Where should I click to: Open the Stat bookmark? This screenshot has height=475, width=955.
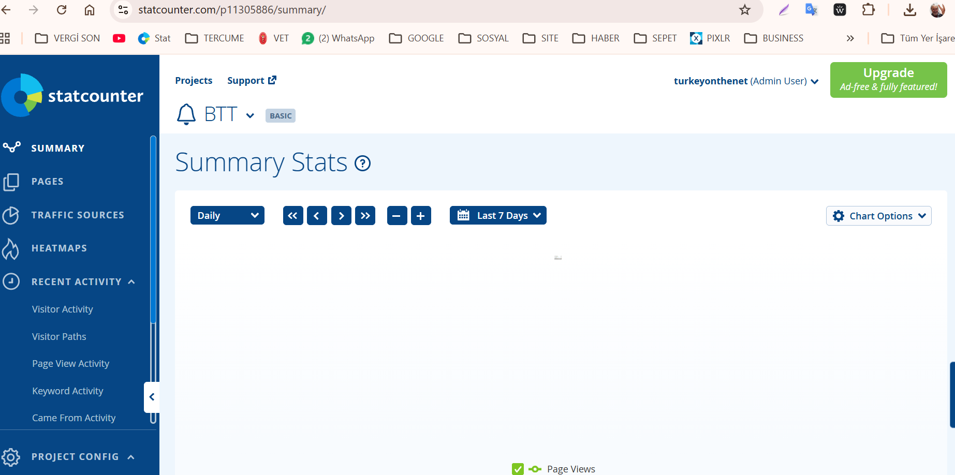154,38
